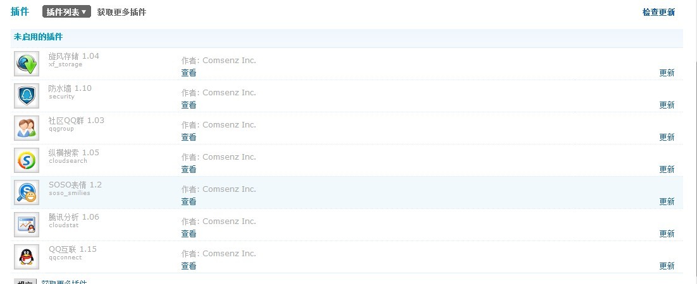The width and height of the screenshot is (697, 284).
Task: Click 更新 for the 纵横搜索 plugin
Action: tap(667, 169)
